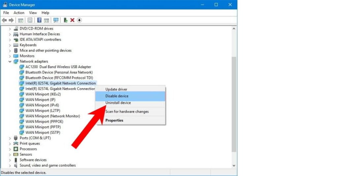Select AC1200 Dual Band Wireless USB Adapter

[x=58, y=67]
